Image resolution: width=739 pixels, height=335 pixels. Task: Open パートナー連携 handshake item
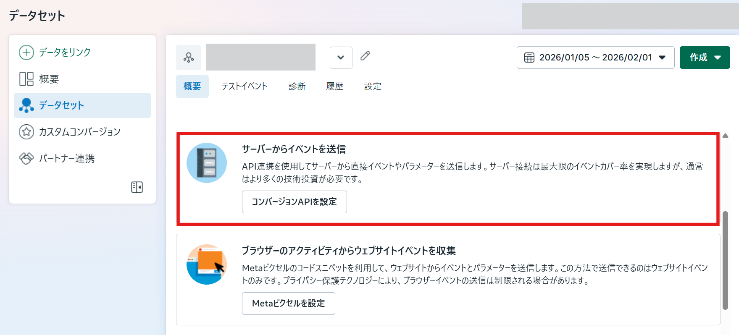tap(26, 158)
